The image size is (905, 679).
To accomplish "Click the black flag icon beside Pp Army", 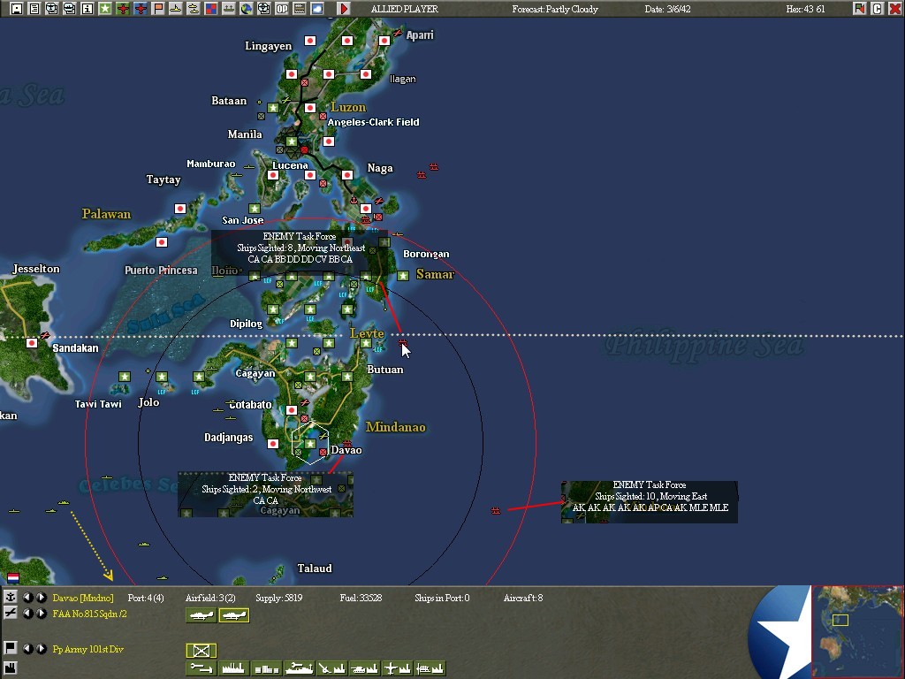I will click(x=11, y=648).
